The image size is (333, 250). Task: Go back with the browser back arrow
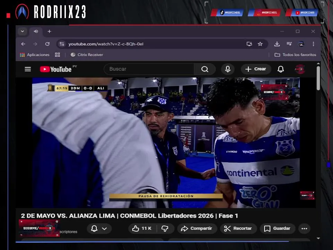click(x=23, y=44)
